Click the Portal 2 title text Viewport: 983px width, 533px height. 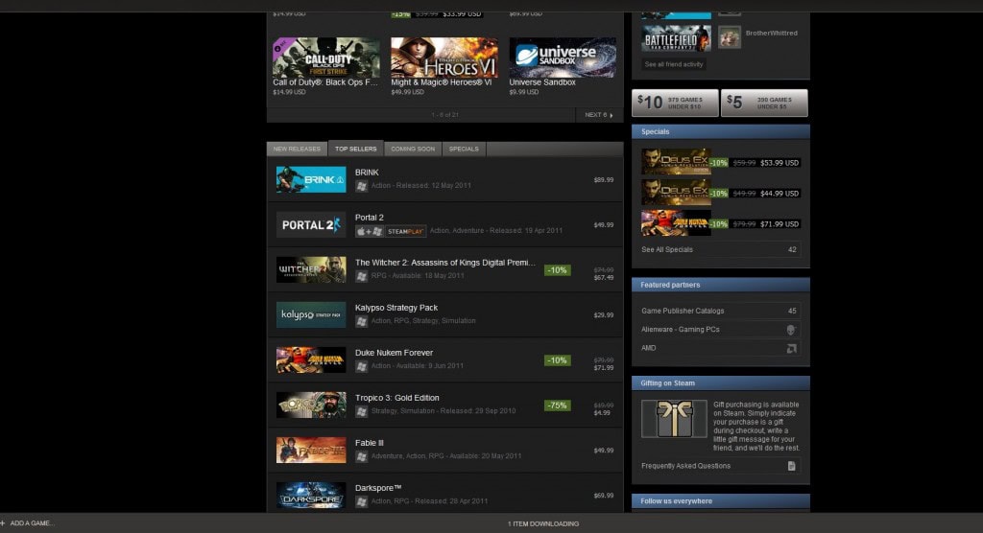[370, 218]
